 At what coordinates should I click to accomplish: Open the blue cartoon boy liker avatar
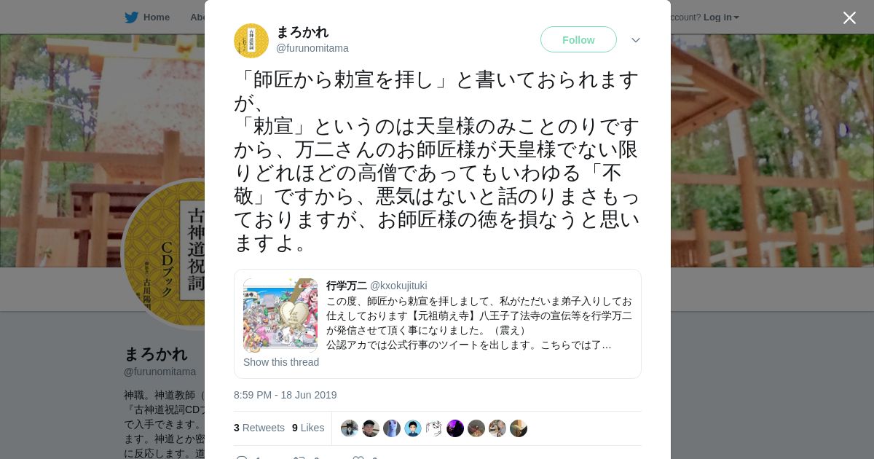(413, 428)
